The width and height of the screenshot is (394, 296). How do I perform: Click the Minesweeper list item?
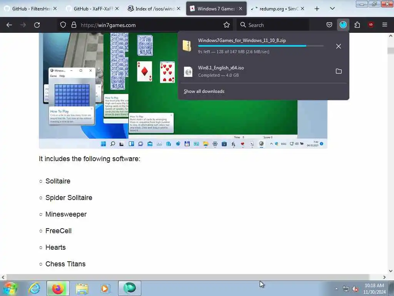(66, 214)
